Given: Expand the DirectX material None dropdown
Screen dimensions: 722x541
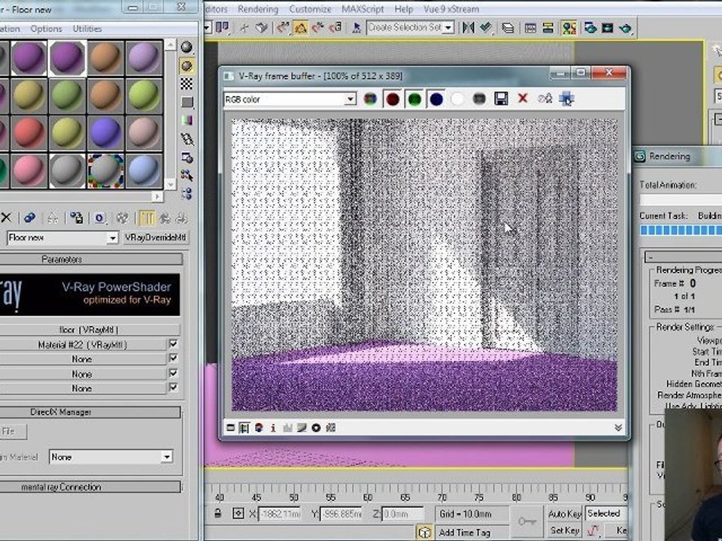Looking at the screenshot, I should 166,457.
